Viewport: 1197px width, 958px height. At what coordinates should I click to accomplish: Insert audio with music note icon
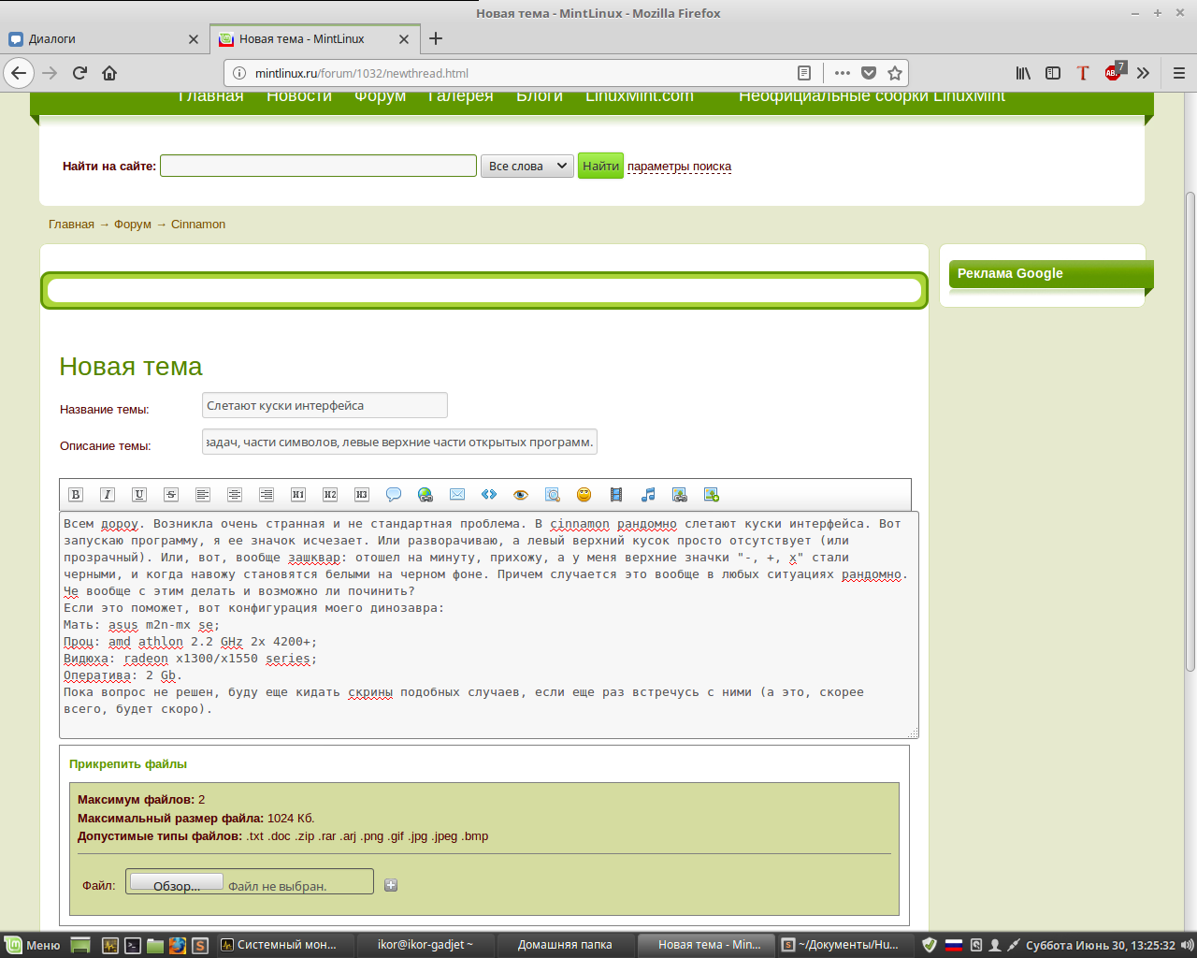pos(648,495)
